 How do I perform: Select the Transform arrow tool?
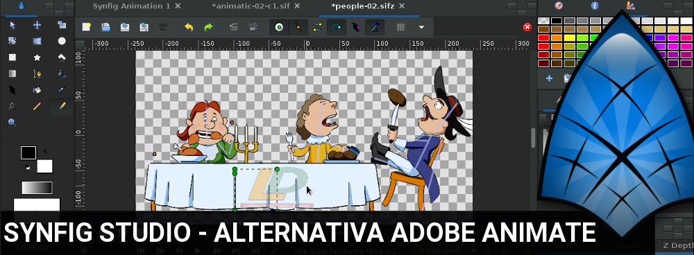coord(12,25)
